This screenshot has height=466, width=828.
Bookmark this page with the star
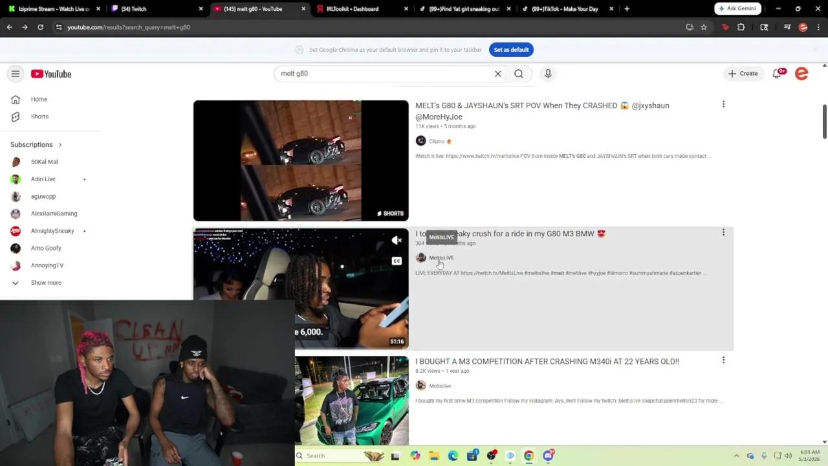[x=704, y=27]
